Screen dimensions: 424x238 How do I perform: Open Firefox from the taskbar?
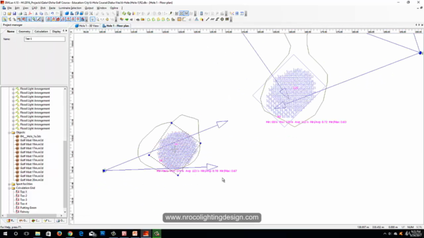click(x=59, y=233)
